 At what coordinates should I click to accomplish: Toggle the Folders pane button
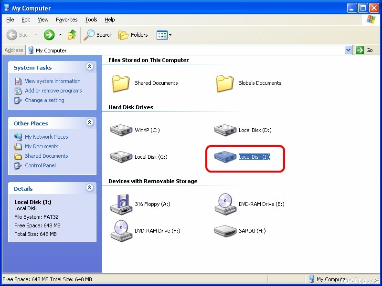(133, 35)
